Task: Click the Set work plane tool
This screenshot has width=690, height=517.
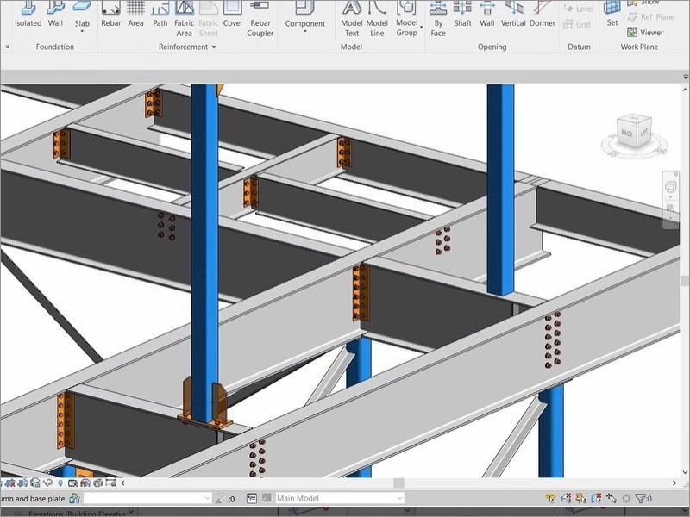Action: click(x=612, y=15)
